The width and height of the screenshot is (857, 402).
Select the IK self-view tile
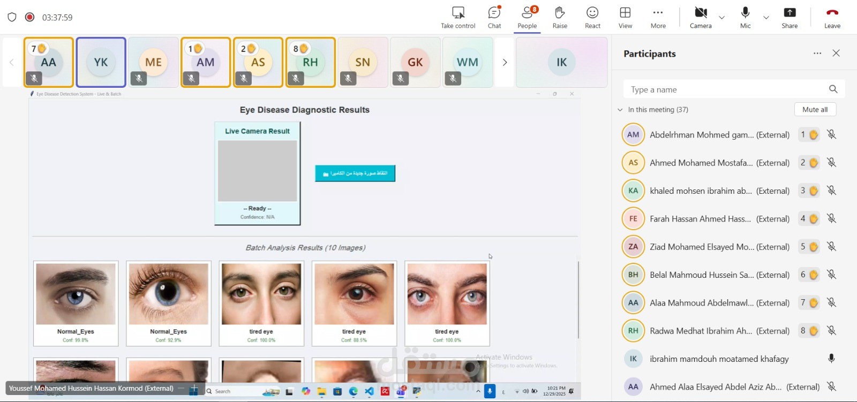(561, 62)
